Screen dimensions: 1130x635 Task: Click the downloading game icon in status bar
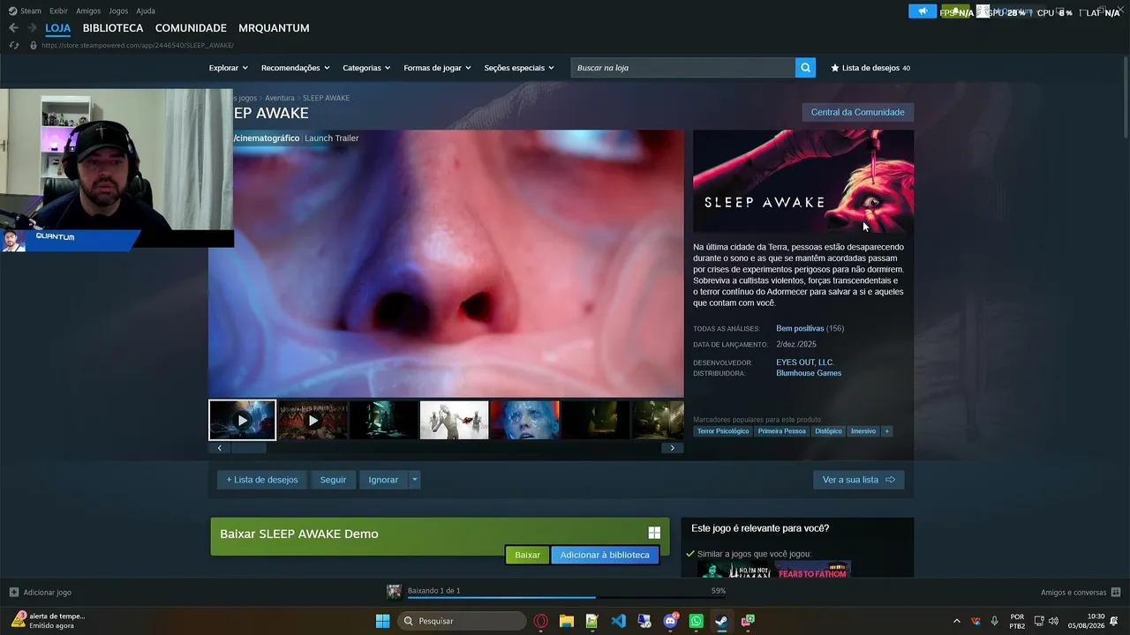click(x=394, y=591)
